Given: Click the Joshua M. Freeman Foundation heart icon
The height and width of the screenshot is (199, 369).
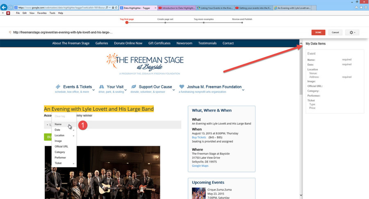Looking at the screenshot, I should (182, 87).
